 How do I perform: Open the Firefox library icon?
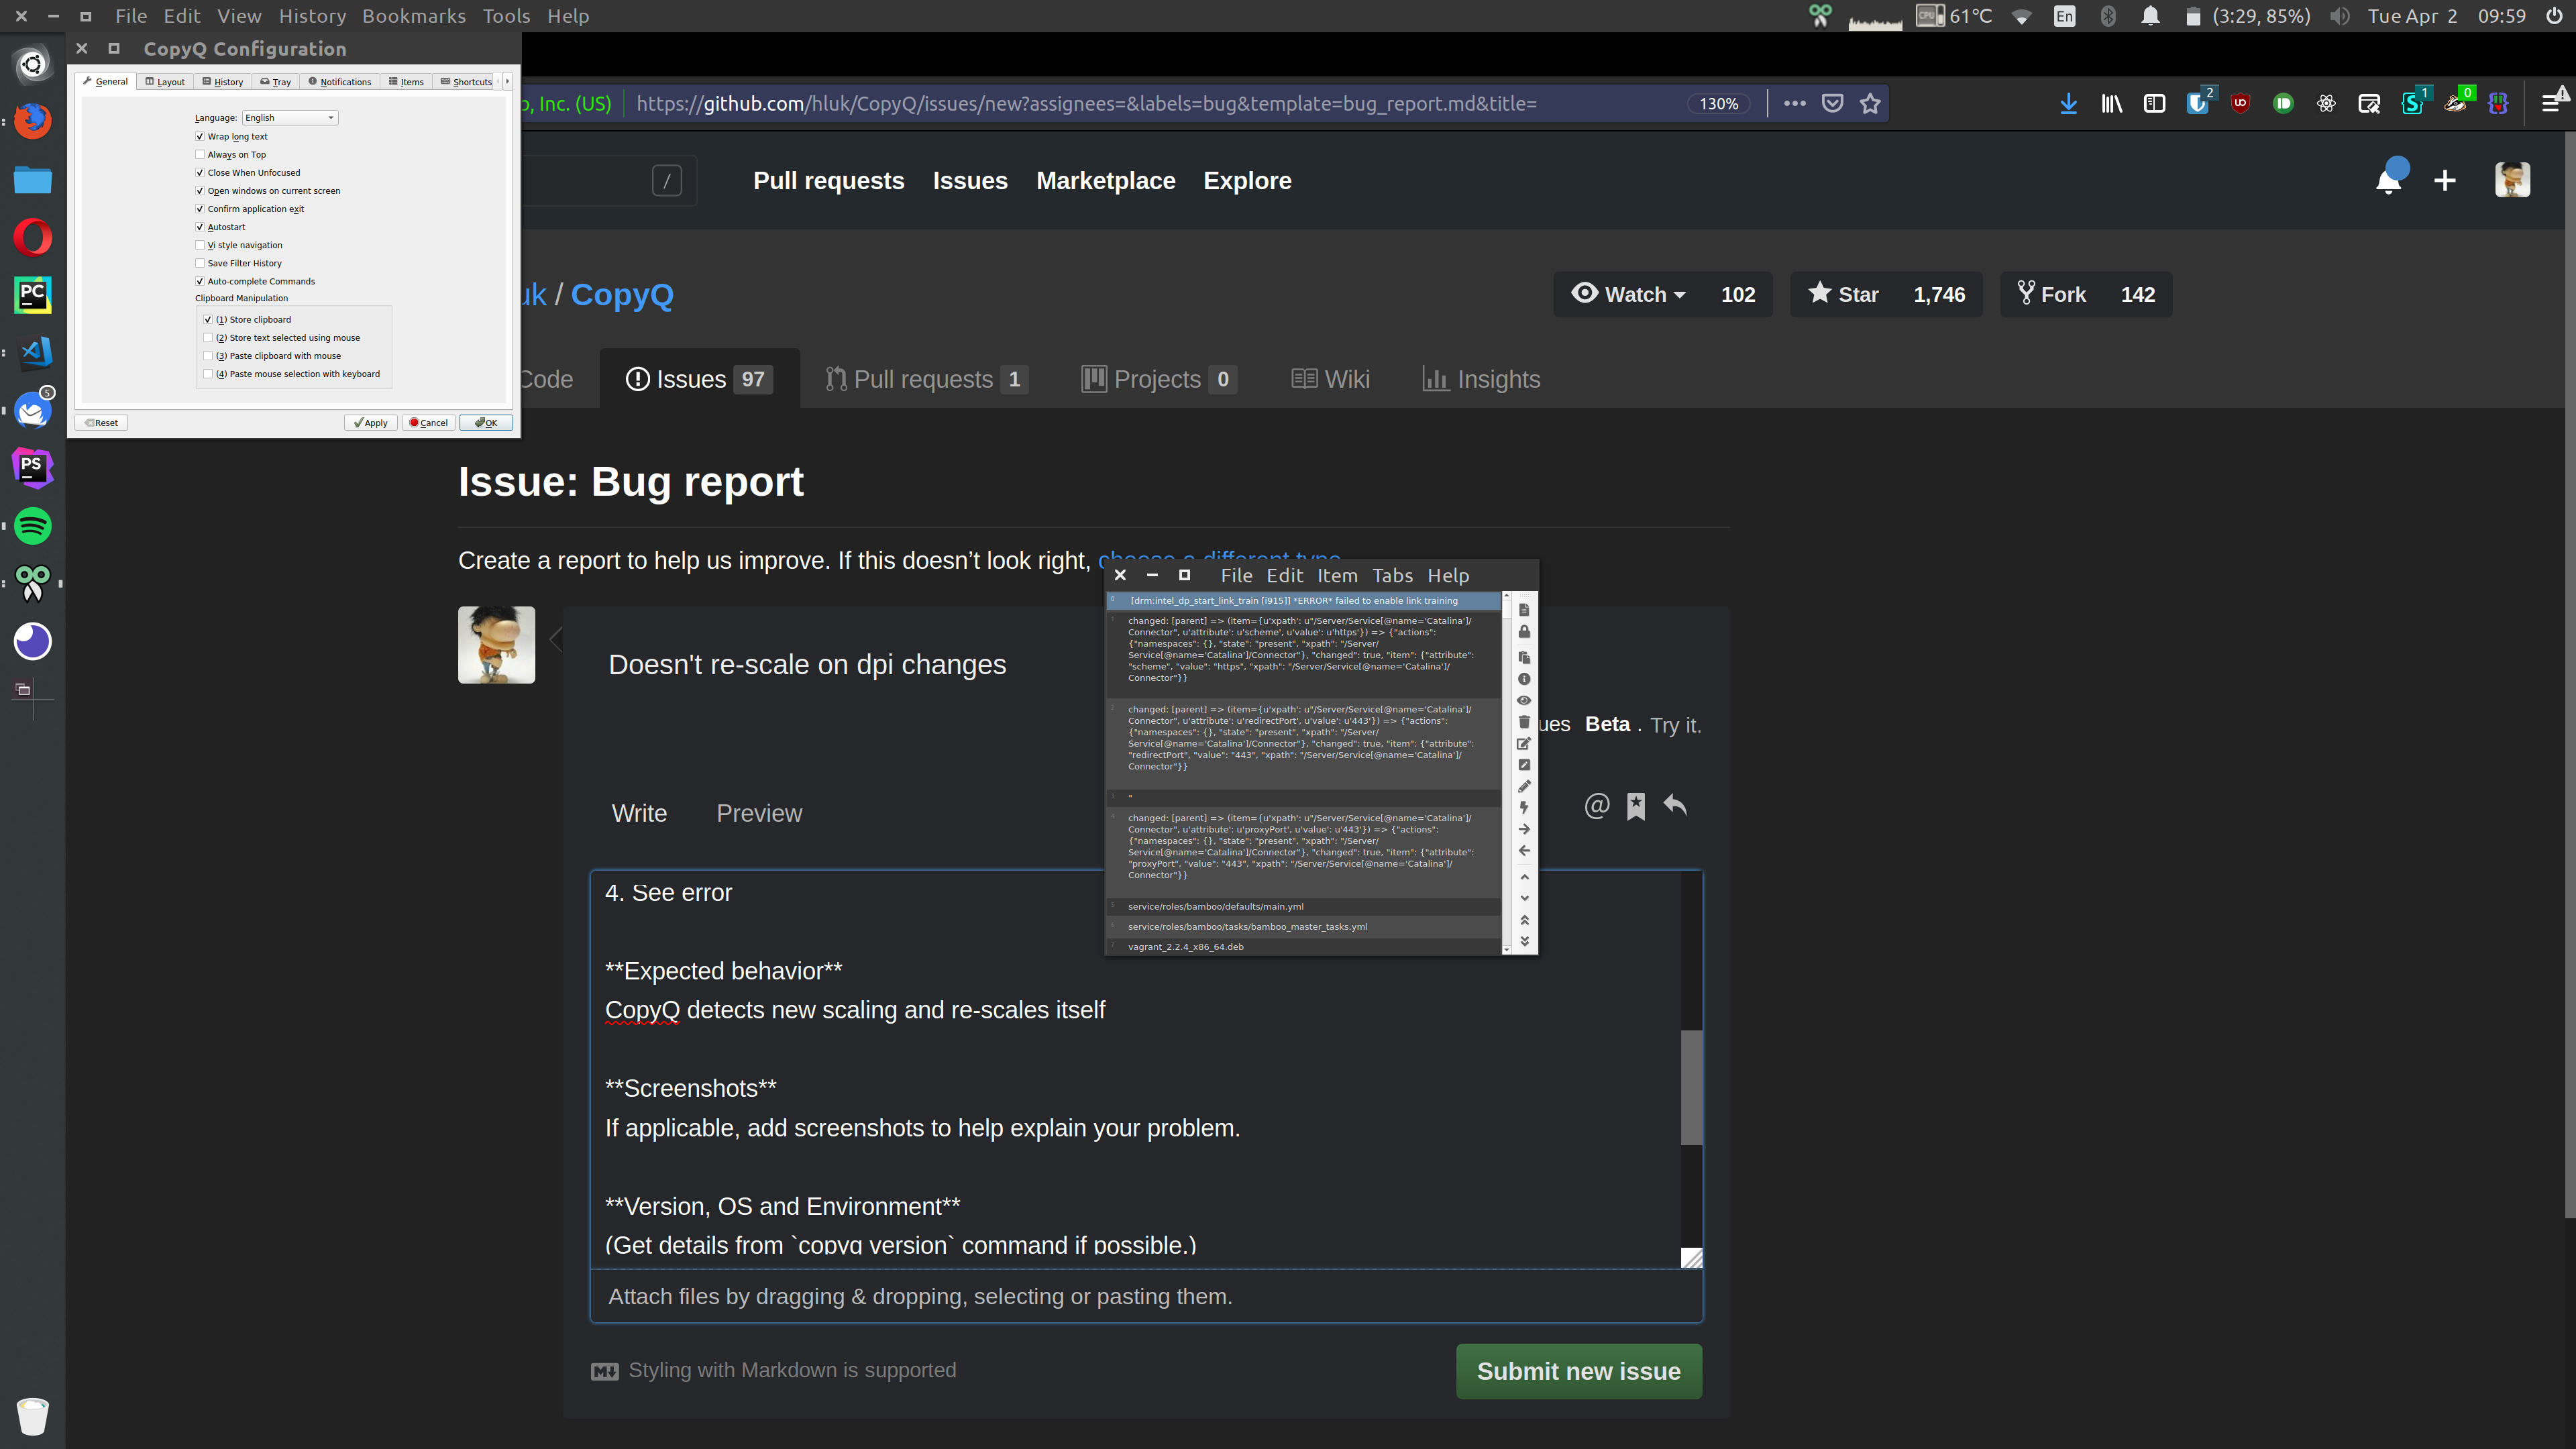[x=2111, y=103]
